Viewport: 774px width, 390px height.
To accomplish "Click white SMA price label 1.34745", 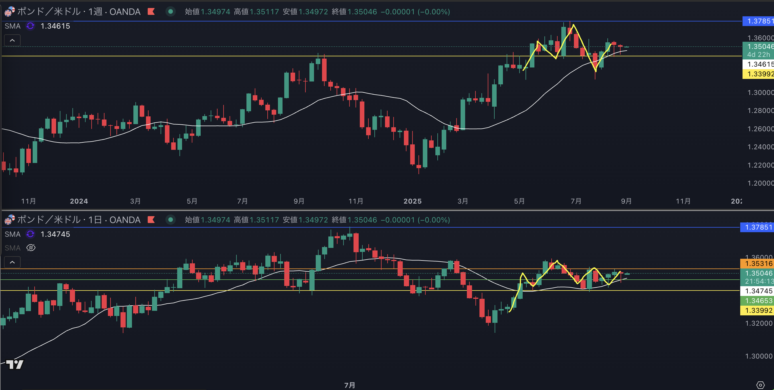I will (x=757, y=291).
